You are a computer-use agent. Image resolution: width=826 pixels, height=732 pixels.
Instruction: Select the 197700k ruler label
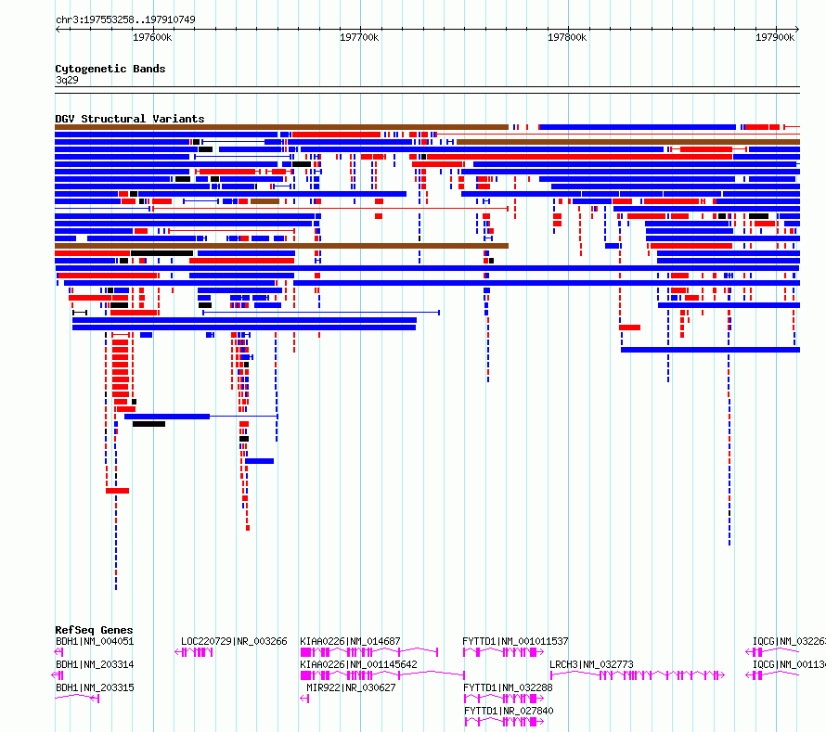click(359, 37)
